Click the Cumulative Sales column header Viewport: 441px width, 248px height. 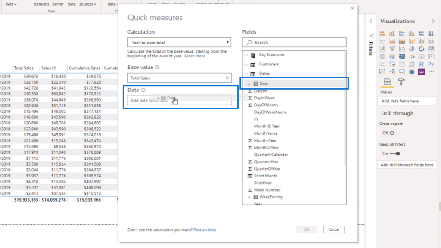(x=84, y=68)
